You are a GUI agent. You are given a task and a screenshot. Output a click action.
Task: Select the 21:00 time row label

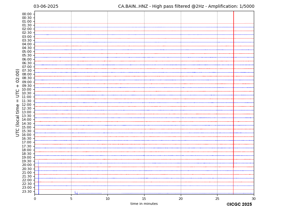click(27, 173)
